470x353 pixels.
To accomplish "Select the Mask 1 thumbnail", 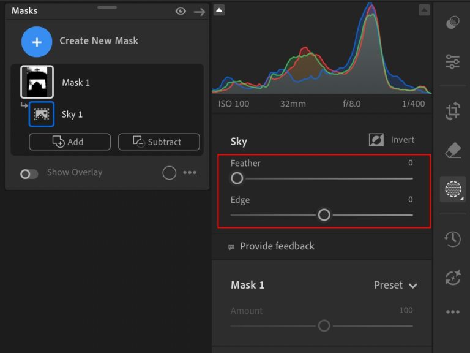I will (x=37, y=82).
